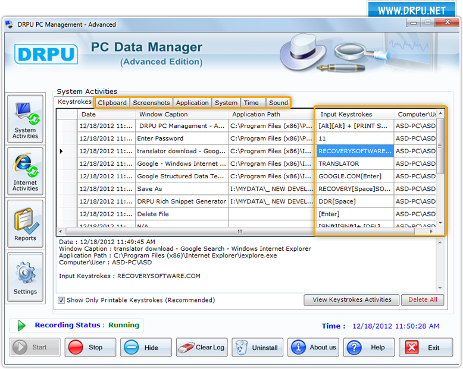This screenshot has width=463, height=369.
Task: Select [Alt][Alt] + [PRINT S... cell
Action: [x=355, y=126]
